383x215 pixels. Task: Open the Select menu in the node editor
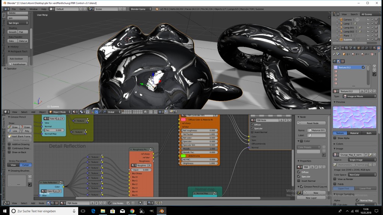23,203
